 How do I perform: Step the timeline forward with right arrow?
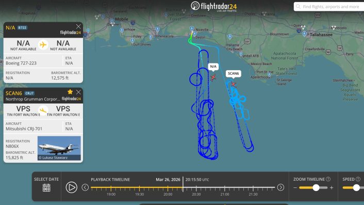point(280,187)
